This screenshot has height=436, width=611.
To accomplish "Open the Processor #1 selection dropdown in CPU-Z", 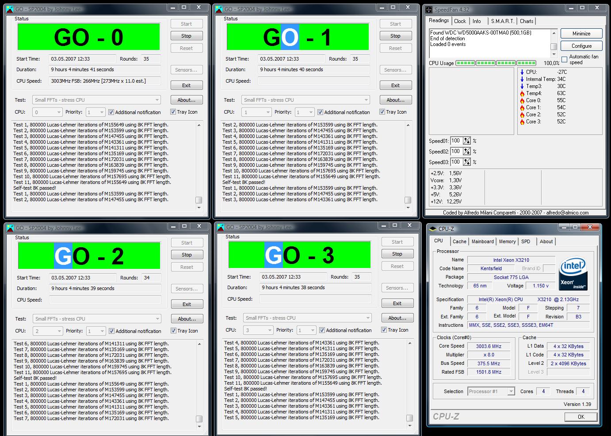I will [x=491, y=391].
